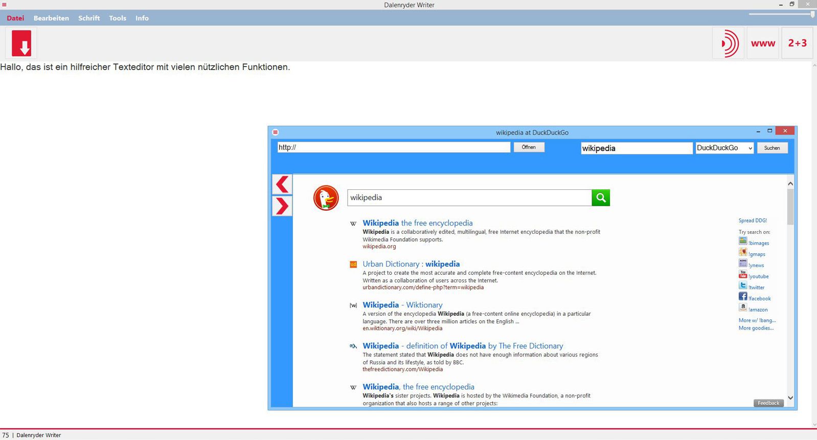Expand the DuckDuckGo search engine dropdown
The height and width of the screenshot is (440, 817).
[750, 148]
